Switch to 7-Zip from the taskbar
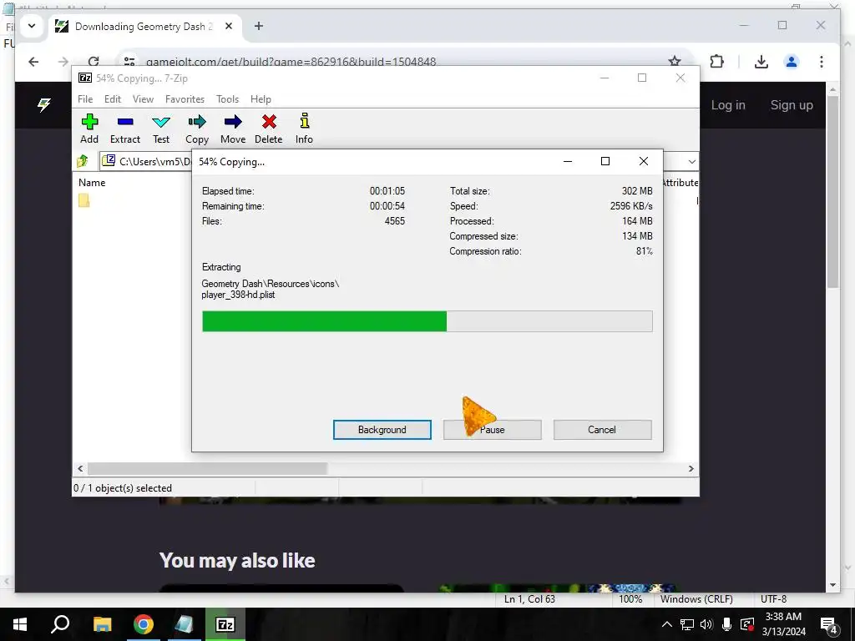 (225, 624)
